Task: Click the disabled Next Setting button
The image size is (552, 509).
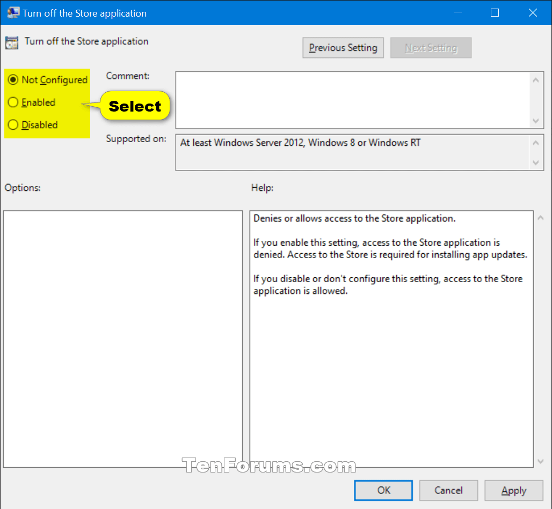Action: 431,48
